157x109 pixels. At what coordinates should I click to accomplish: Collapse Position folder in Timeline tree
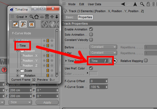point(17,51)
